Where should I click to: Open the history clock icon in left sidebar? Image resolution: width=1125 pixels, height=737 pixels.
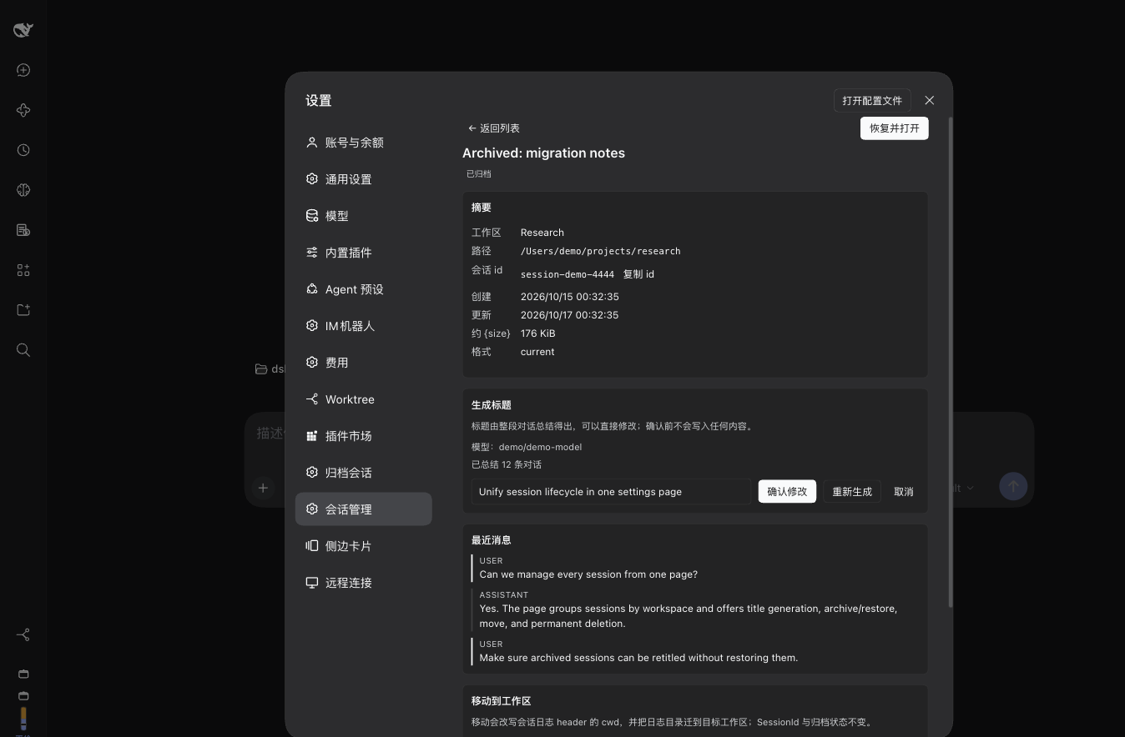coord(23,150)
